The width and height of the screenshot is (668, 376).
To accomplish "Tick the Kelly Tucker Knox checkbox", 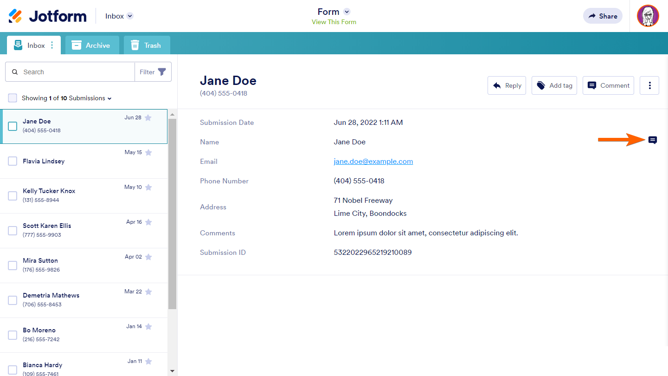I will (x=13, y=196).
